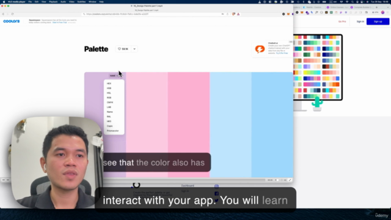
Task: Go back in the recorded browser
Action: pos(3,14)
